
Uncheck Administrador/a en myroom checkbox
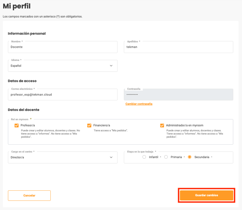(162, 125)
